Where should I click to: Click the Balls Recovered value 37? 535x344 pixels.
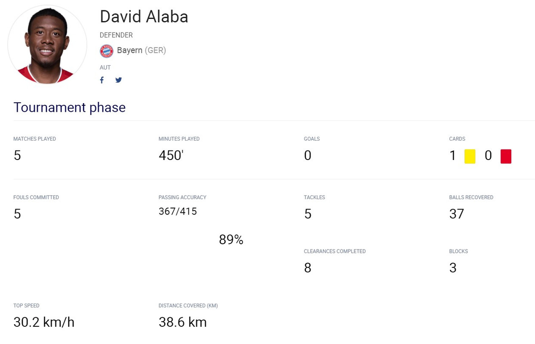pyautogui.click(x=456, y=214)
